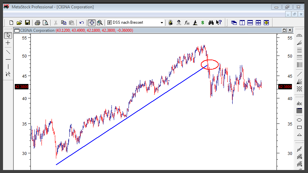Tile windows in horizontal rows
308x173 pixels.
(x=250, y=23)
